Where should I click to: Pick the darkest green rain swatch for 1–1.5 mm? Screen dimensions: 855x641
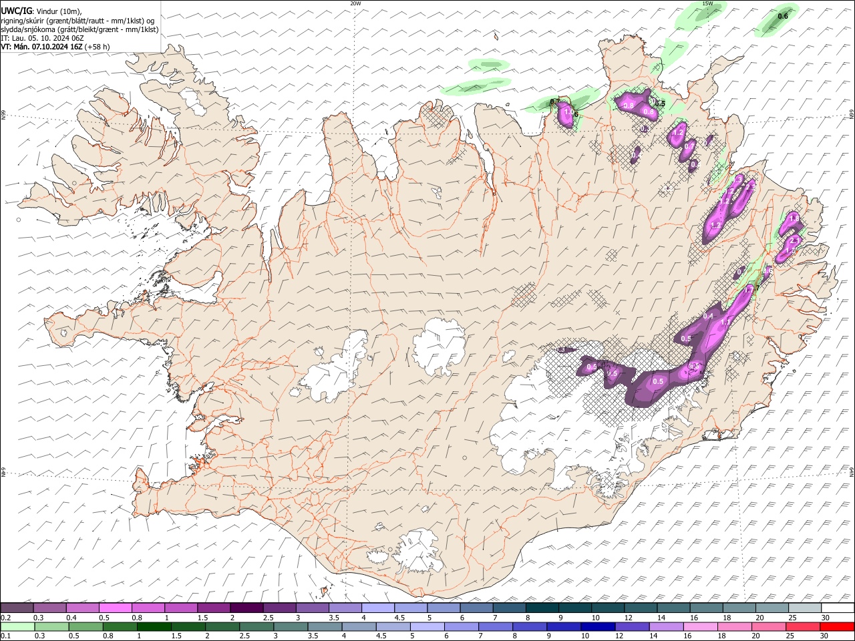[x=154, y=626]
